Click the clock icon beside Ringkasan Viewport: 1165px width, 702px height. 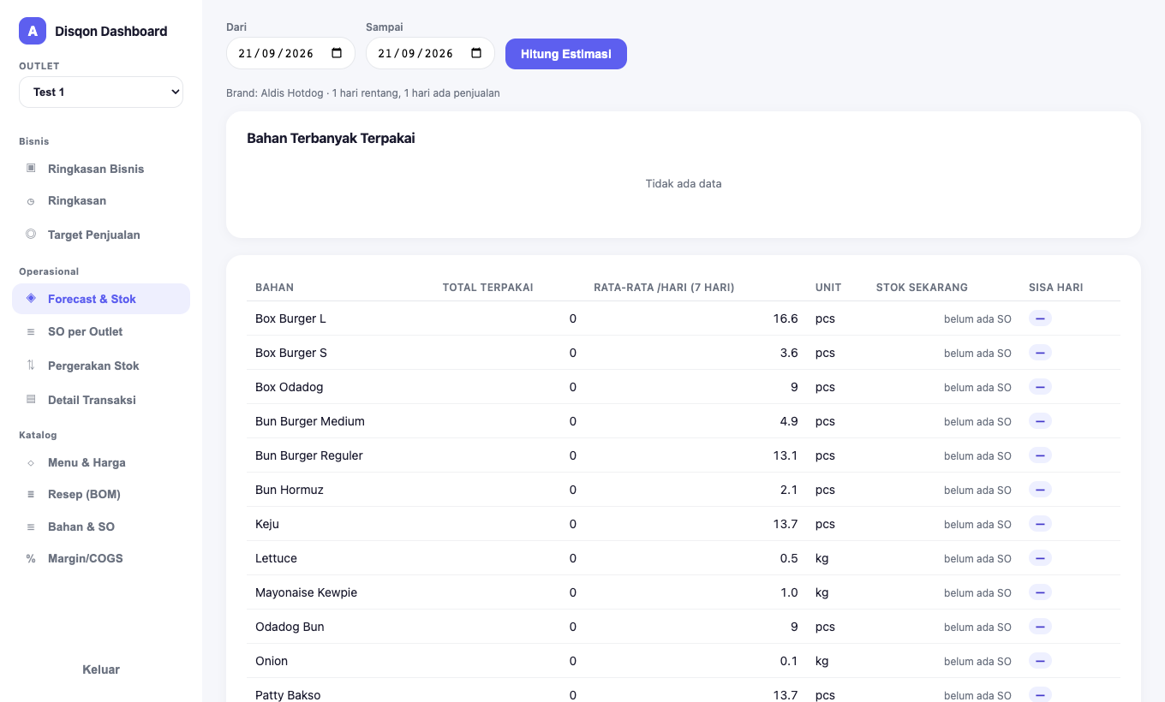(x=31, y=201)
